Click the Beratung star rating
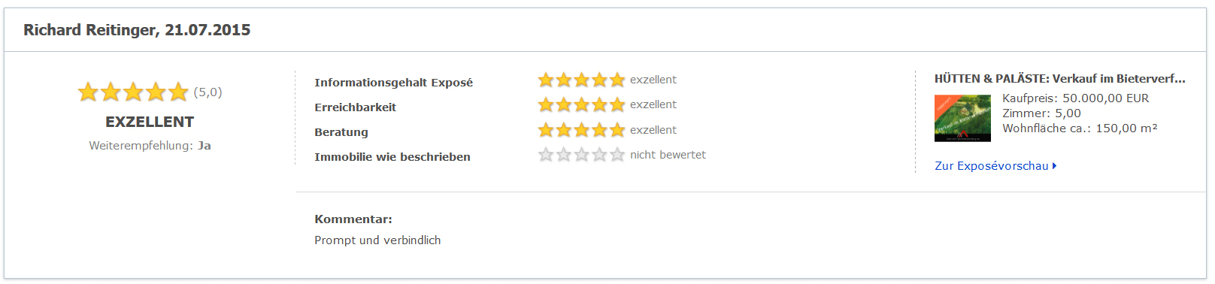This screenshot has width=1215, height=284. click(581, 130)
